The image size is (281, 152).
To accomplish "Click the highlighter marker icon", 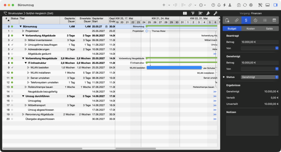I will pyautogui.click(x=208, y=13).
